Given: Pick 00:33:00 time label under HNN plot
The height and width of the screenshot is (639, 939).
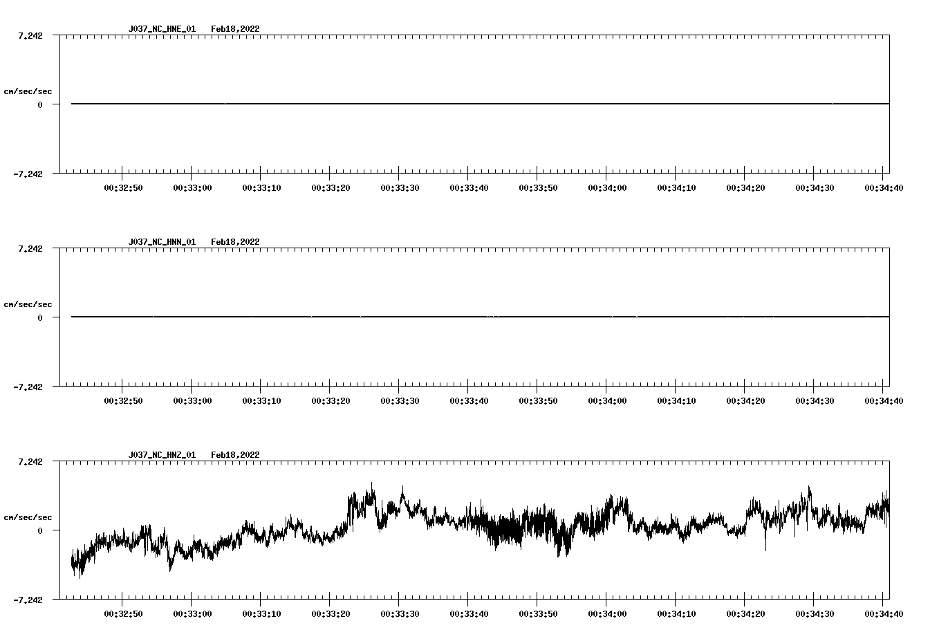Looking at the screenshot, I should (192, 400).
